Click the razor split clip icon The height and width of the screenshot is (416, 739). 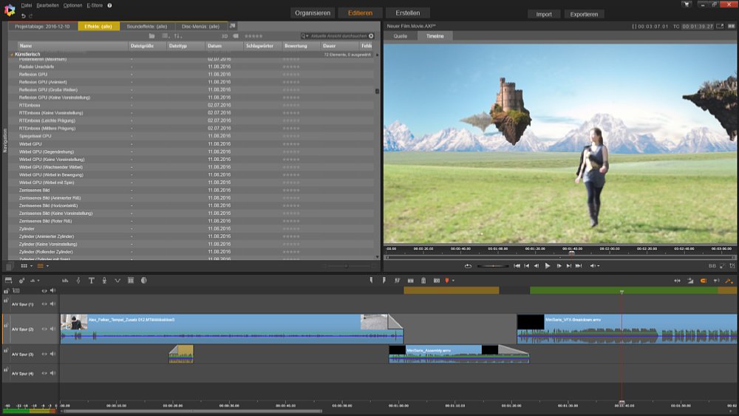click(398, 281)
